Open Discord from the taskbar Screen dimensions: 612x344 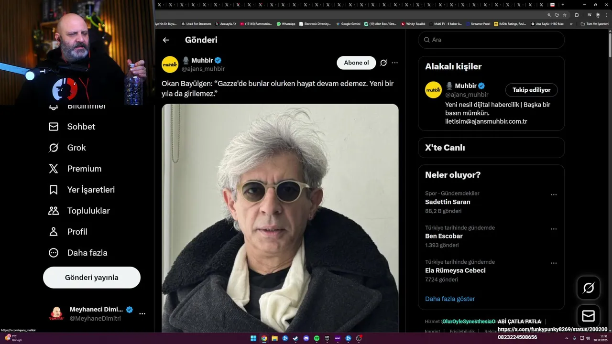(306, 338)
